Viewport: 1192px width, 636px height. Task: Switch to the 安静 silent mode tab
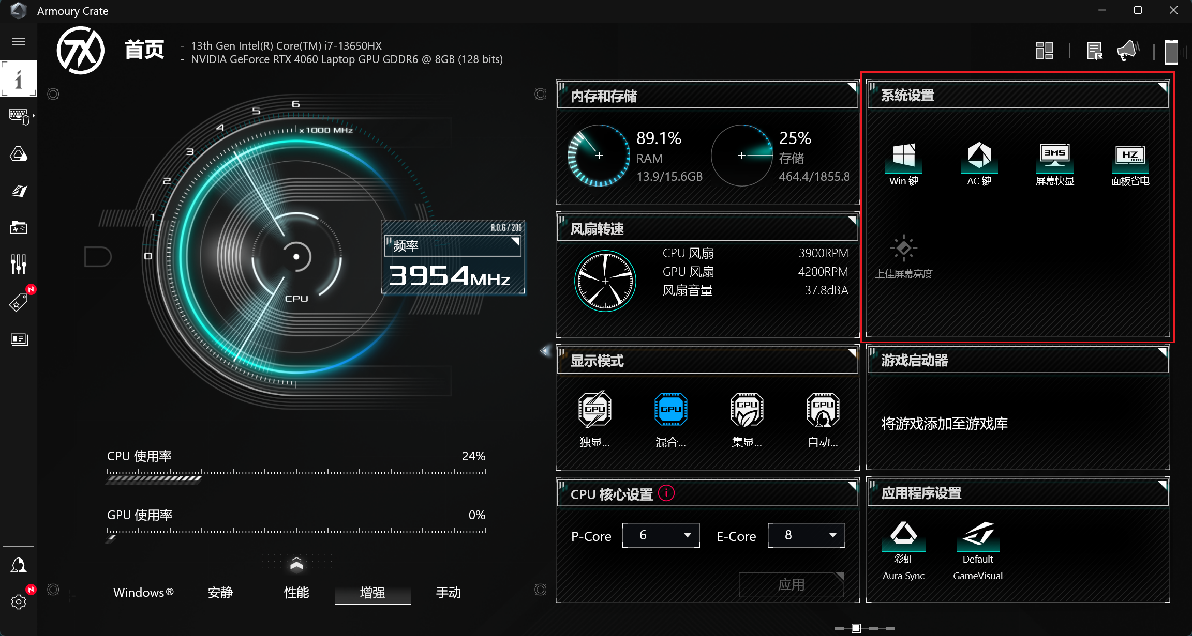220,592
